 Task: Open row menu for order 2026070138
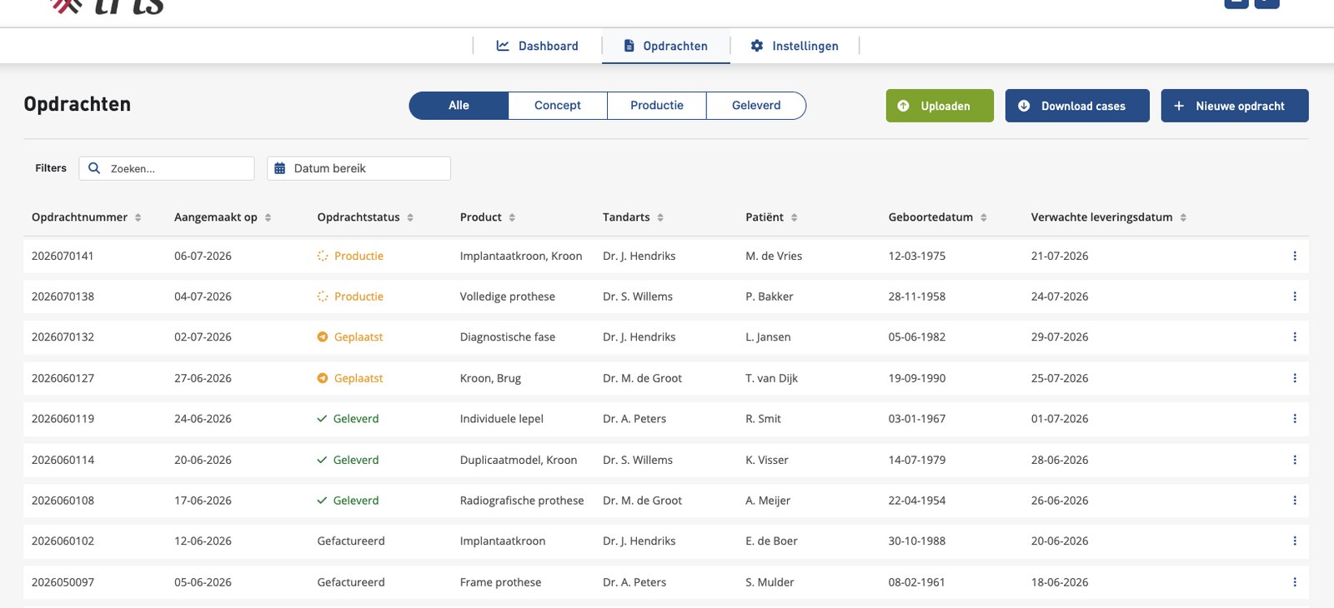click(1295, 297)
